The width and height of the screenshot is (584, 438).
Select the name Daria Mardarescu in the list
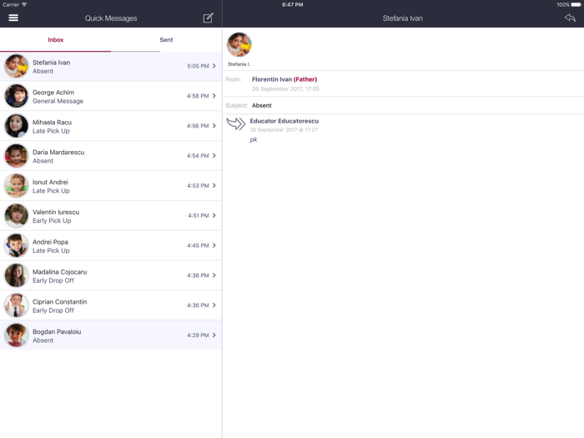58,153
